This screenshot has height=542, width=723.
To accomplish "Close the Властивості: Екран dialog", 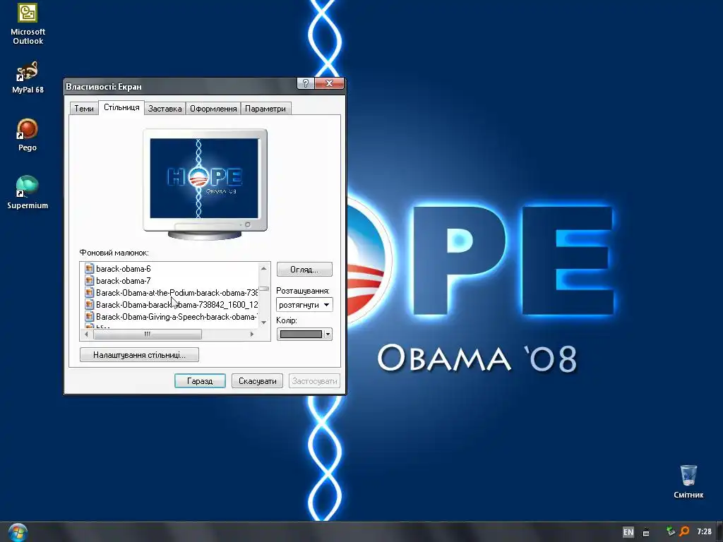I will (329, 83).
